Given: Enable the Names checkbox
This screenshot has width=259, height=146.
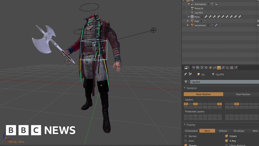Looking at the screenshot, I should tap(186, 136).
